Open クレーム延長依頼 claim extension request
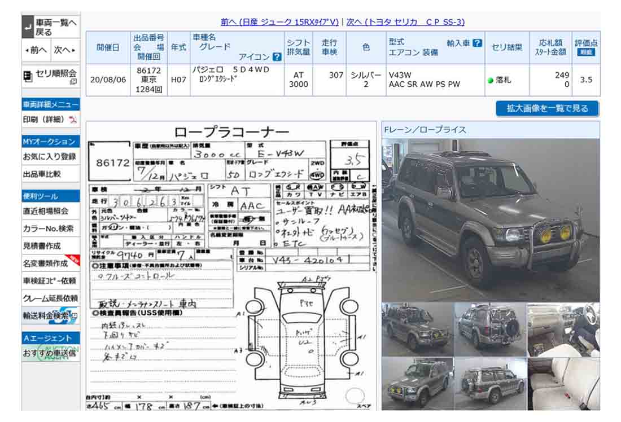 pyautogui.click(x=51, y=298)
